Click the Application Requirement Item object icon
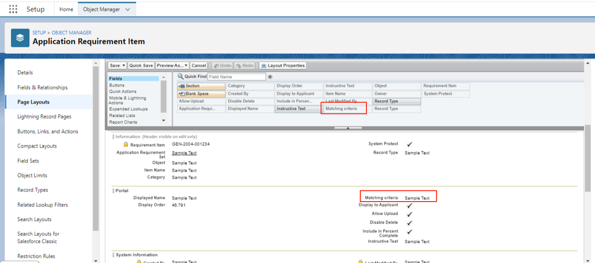 [20, 38]
